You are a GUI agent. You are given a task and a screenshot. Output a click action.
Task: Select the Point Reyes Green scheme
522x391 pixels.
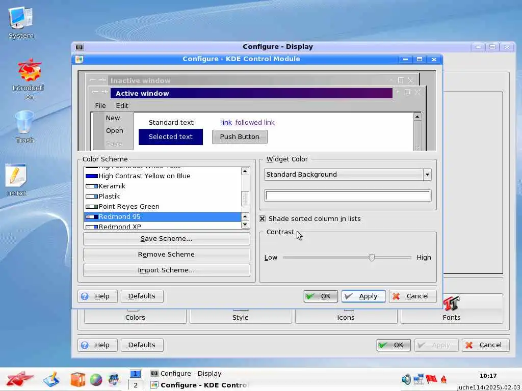click(163, 207)
